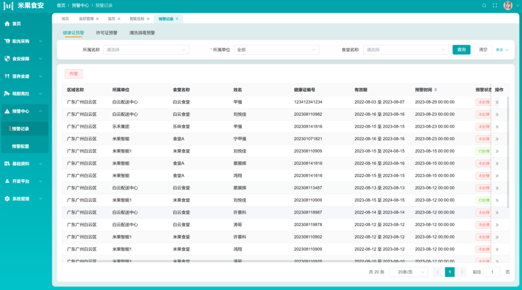522x290 pixels.
Task: Expand the 营养食谱 sidebar menu
Action: (25, 76)
